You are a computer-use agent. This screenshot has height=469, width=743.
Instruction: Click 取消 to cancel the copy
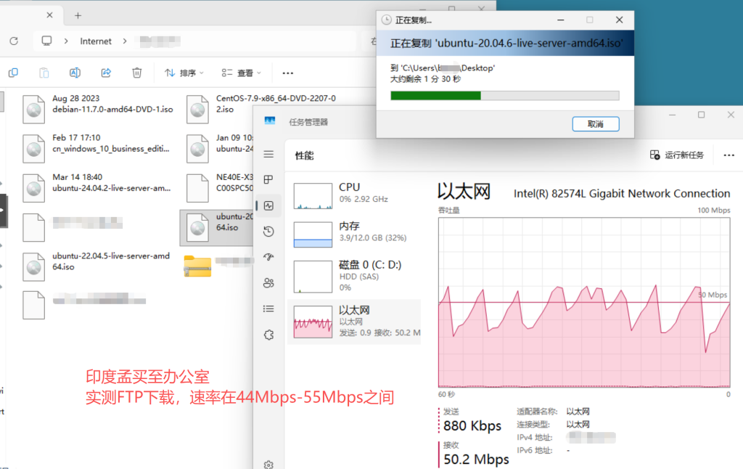click(x=595, y=123)
